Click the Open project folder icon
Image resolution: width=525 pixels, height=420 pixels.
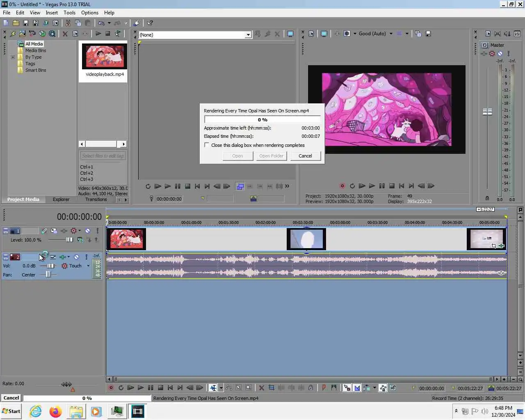click(16, 23)
